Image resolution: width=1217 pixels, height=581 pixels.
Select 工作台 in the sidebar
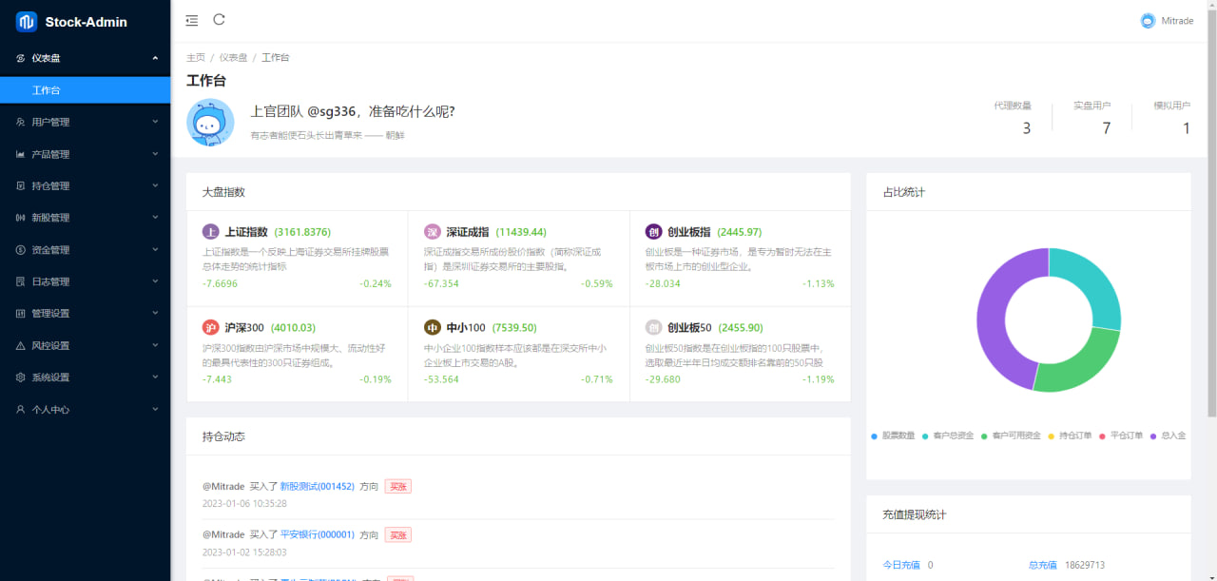(47, 90)
